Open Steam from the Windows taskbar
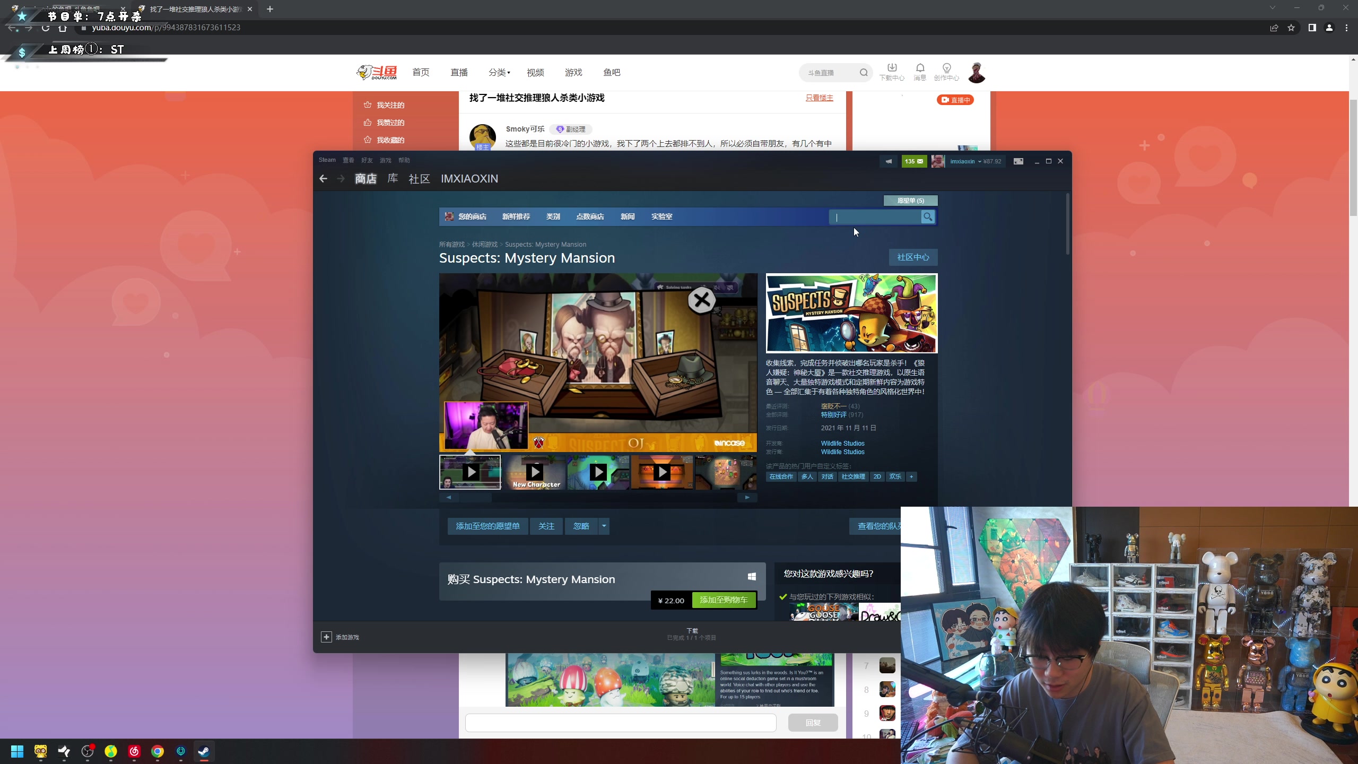Screen dimensions: 1358x764 (x=204, y=751)
